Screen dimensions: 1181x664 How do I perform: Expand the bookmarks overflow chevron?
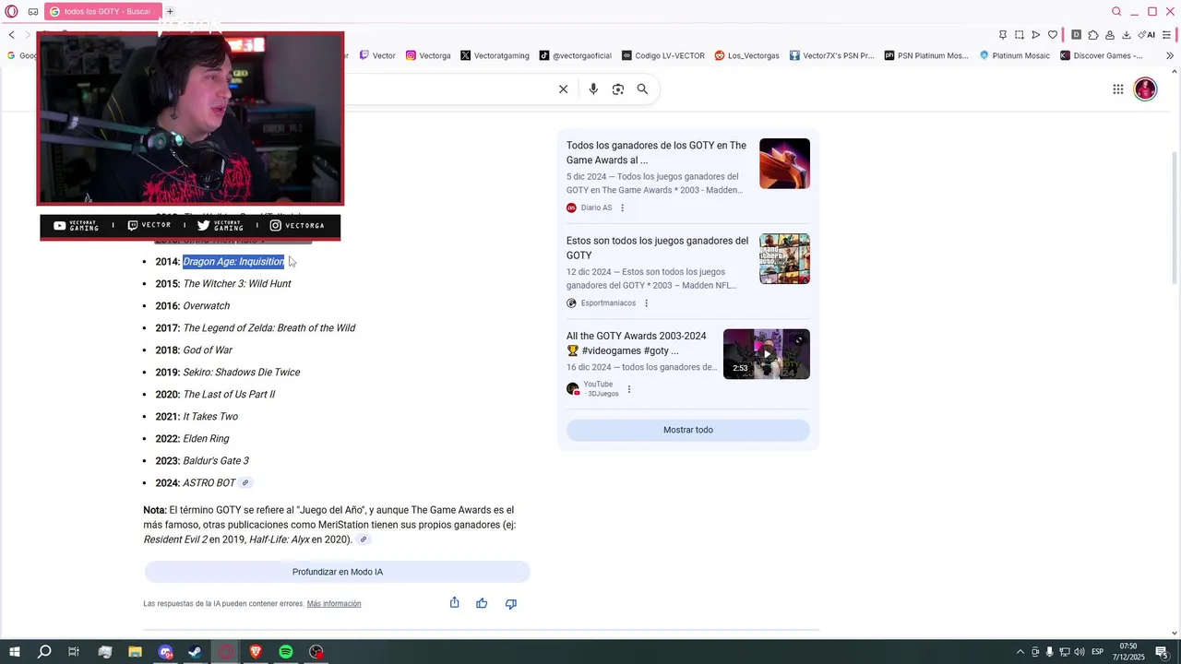tap(1170, 55)
